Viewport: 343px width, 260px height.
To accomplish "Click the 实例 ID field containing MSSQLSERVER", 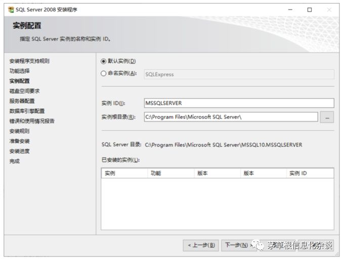I will [239, 103].
